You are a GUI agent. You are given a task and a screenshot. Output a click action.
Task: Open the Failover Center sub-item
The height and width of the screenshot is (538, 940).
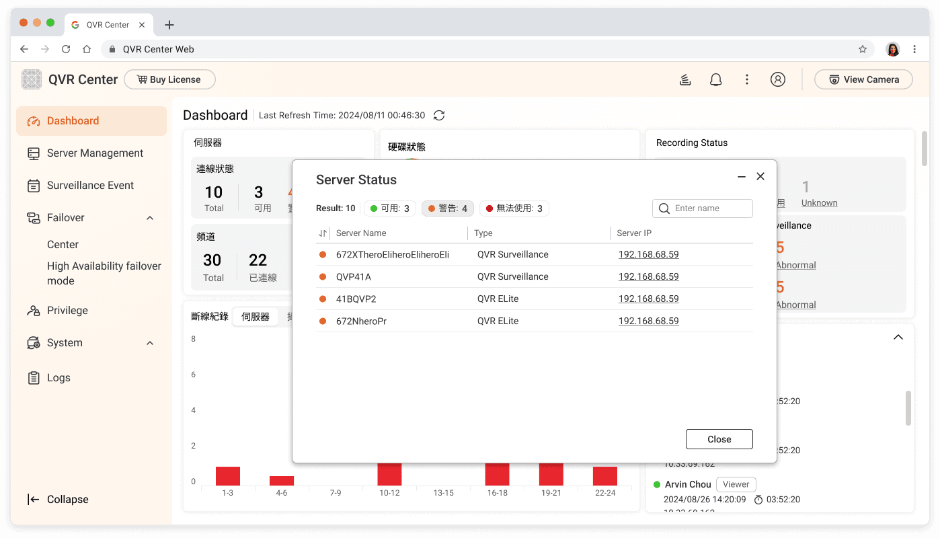(63, 245)
